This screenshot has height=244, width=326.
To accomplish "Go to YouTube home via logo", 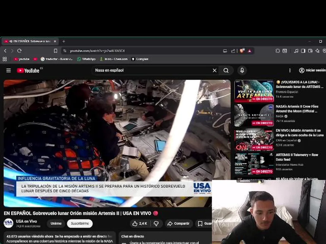I will click(x=28, y=70).
